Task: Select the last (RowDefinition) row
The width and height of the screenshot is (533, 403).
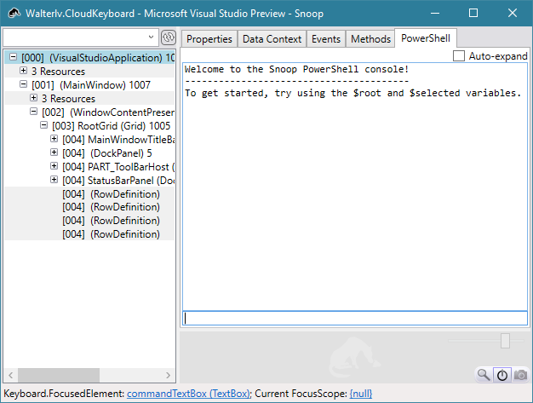Action: [111, 234]
